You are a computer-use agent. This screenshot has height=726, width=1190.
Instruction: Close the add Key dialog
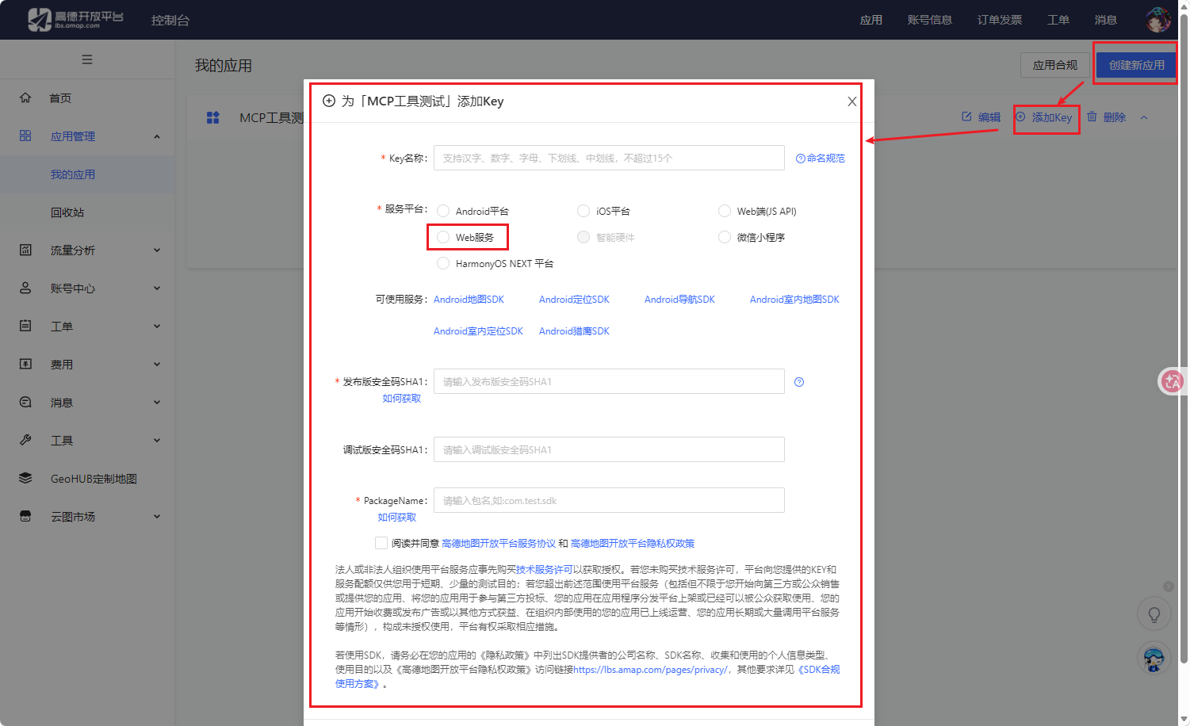tap(851, 101)
